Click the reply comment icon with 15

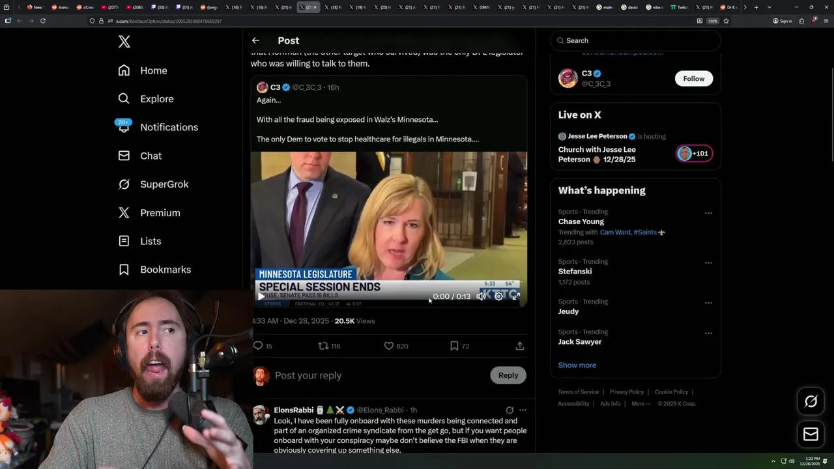(x=263, y=346)
